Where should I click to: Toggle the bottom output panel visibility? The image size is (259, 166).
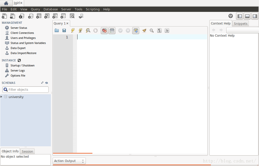coord(247,16)
